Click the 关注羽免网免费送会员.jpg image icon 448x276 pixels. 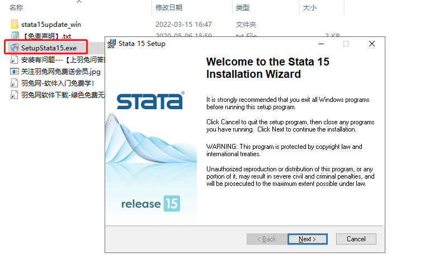click(x=15, y=72)
